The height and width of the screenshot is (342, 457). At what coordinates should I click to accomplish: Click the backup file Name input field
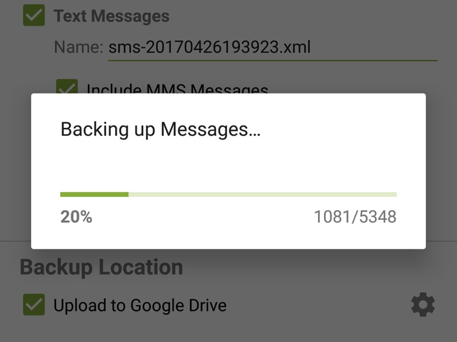(x=273, y=47)
